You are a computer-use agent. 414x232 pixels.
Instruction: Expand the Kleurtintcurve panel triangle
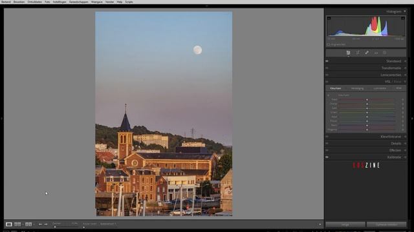tap(405, 137)
